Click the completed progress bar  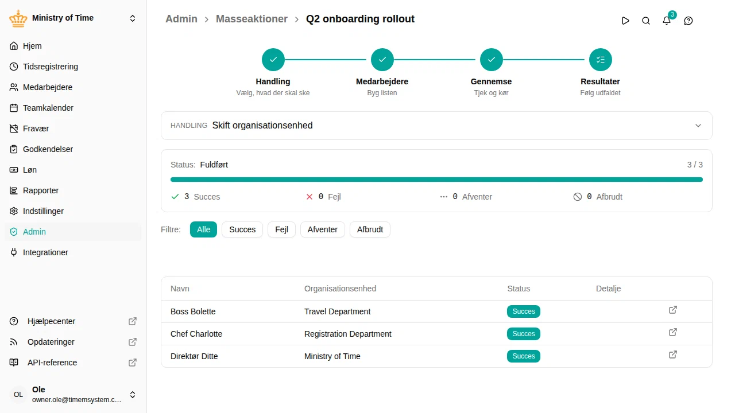click(x=436, y=180)
